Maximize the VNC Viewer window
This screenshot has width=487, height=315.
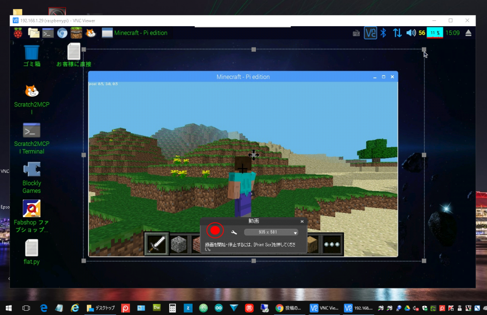[451, 20]
